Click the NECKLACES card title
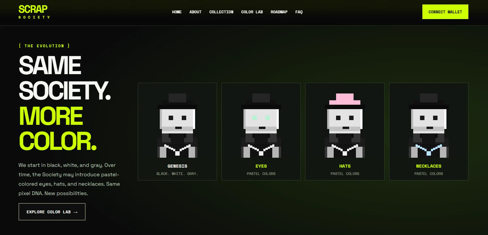488x235 pixels. [429, 166]
